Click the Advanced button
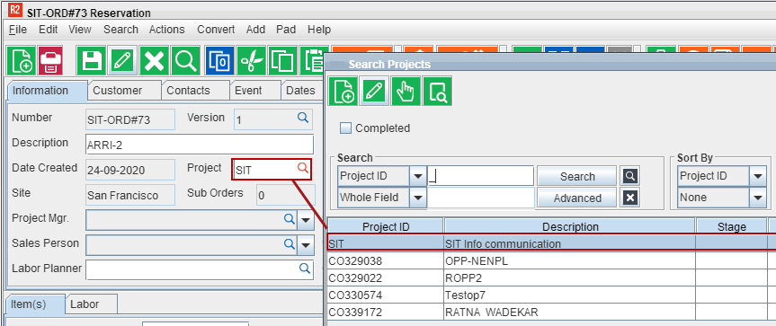The width and height of the screenshot is (776, 326). (577, 198)
